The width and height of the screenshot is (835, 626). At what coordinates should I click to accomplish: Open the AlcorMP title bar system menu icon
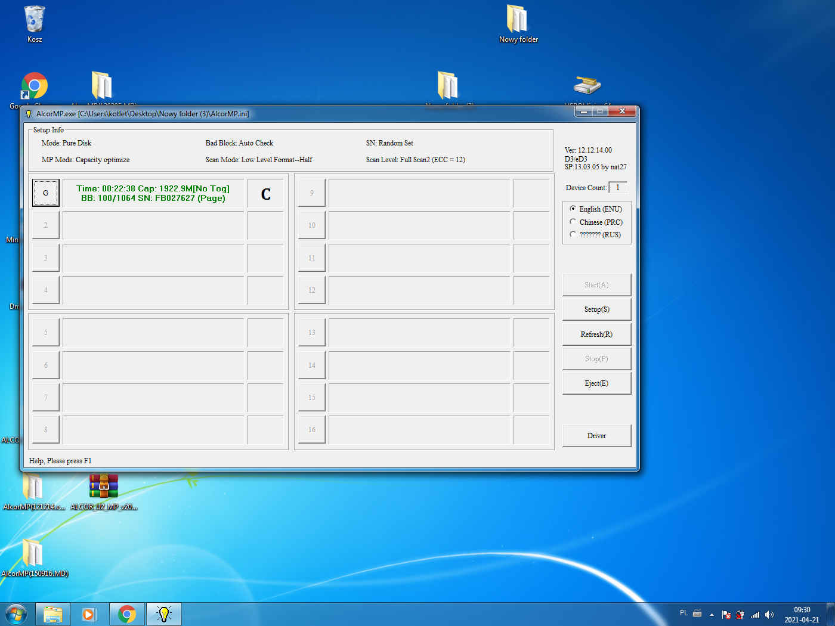[x=29, y=114]
